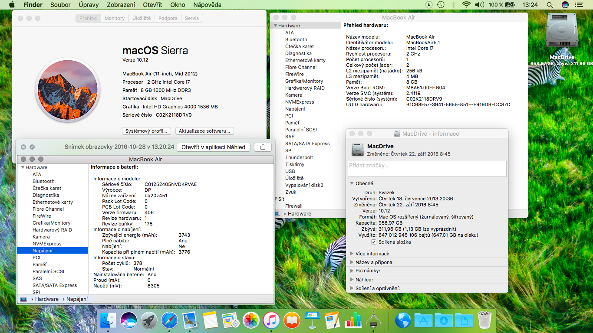The width and height of the screenshot is (593, 333).
Task: Click the System Information dock icon
Action: pos(373,321)
